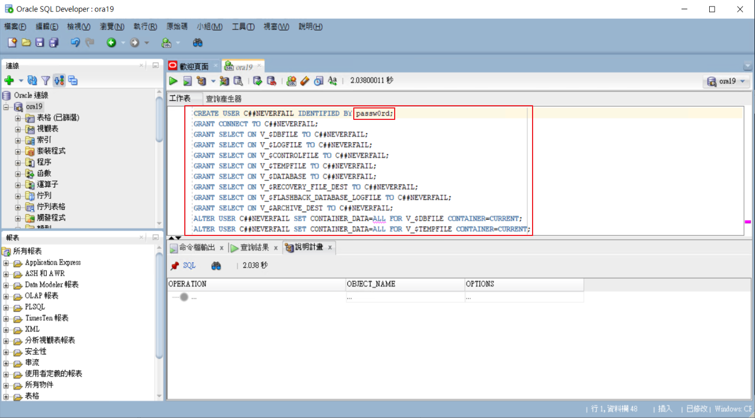Screen dimensions: 755x418
Task: Select the 佇列表格 tree item
Action: click(x=51, y=207)
